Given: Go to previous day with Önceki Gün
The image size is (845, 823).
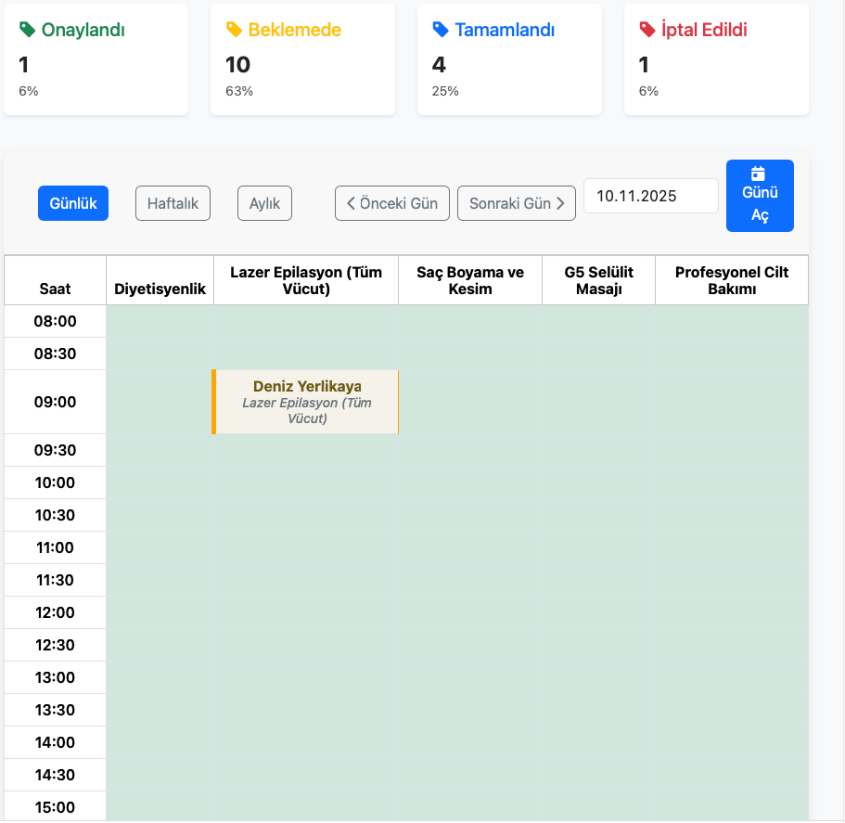Looking at the screenshot, I should 392,203.
